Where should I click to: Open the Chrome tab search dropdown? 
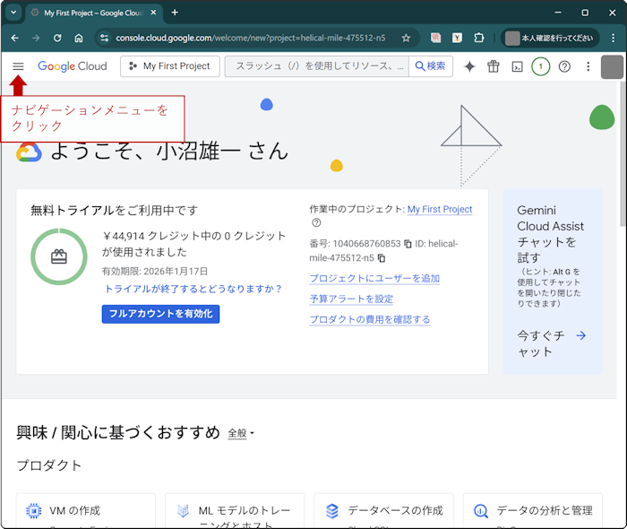coord(13,13)
